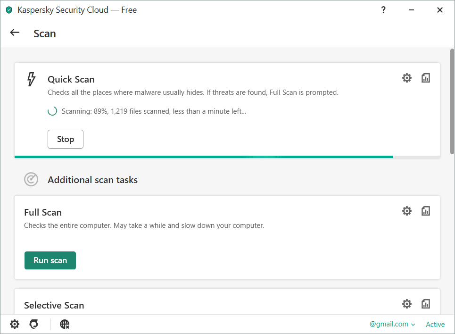The width and height of the screenshot is (455, 334).
Task: Click the Additional scan tasks radar icon
Action: (31, 180)
